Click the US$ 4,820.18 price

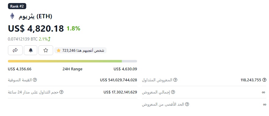36,28
